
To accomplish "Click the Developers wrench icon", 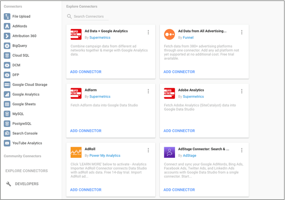I will 9,184.
